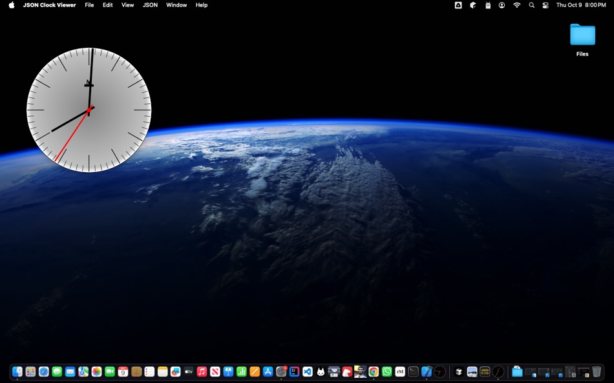Open the JSON menu
Viewport: 614px width, 383px height.
(149, 5)
